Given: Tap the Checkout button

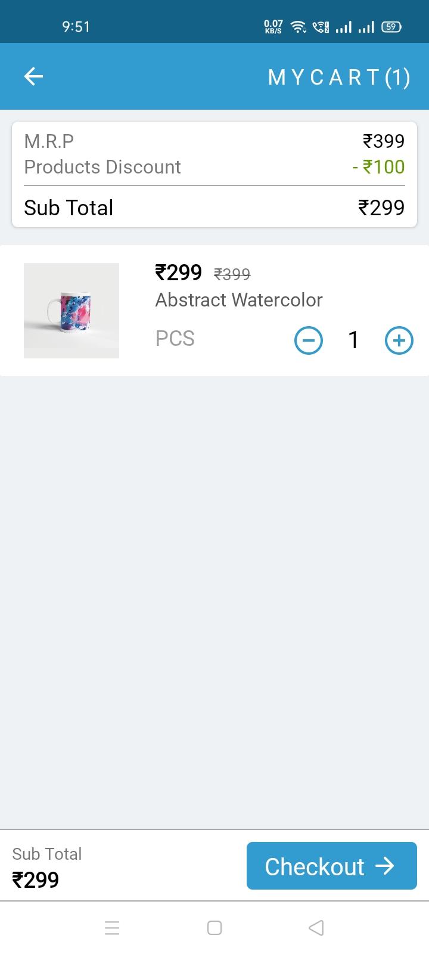Looking at the screenshot, I should (332, 866).
